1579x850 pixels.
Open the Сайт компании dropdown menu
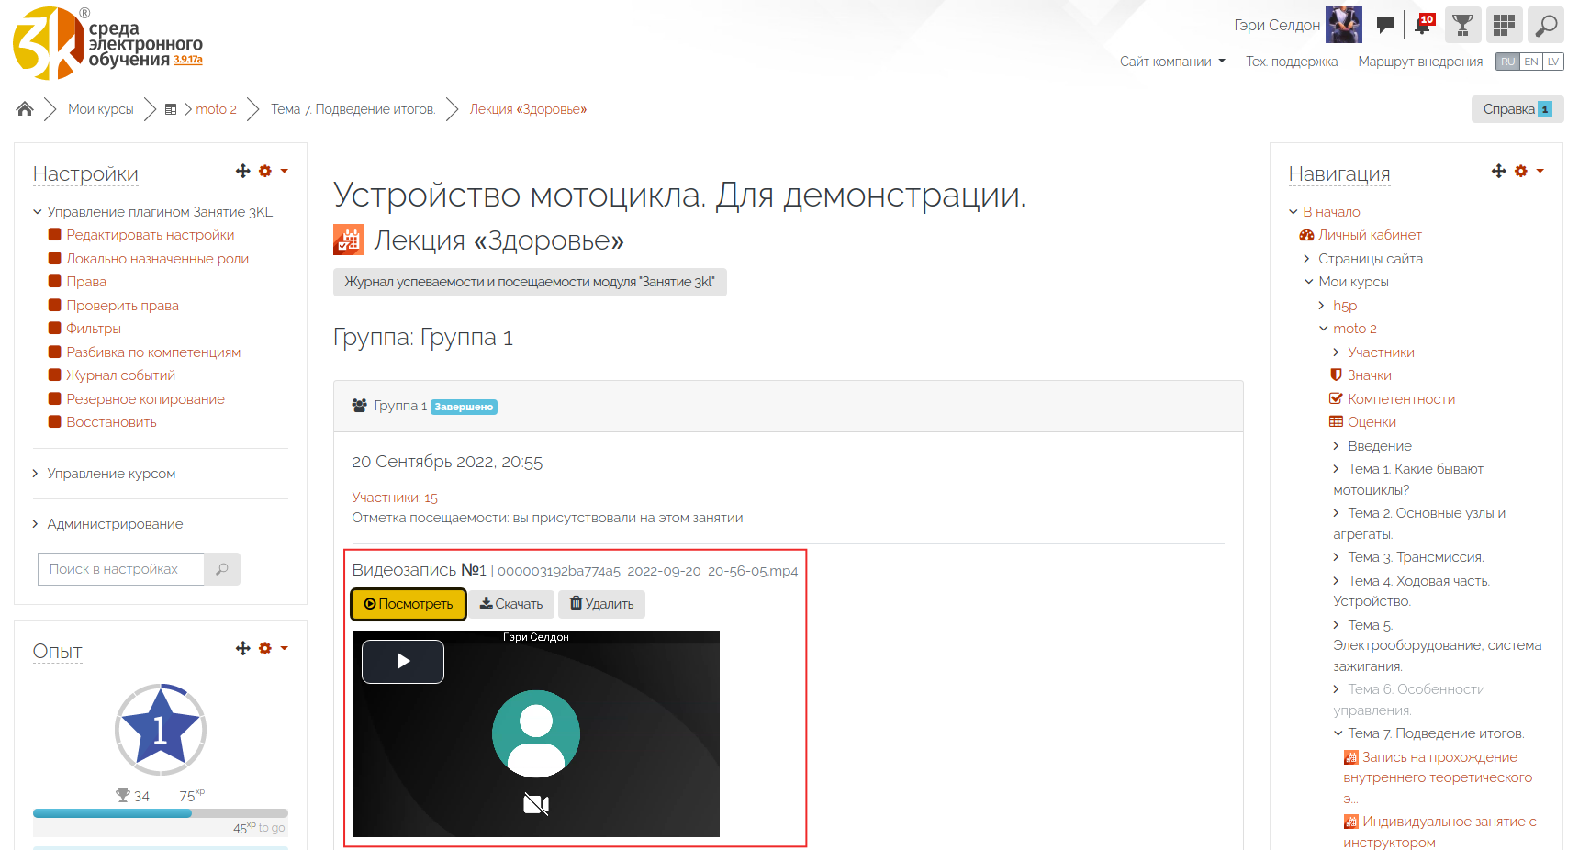point(1172,62)
